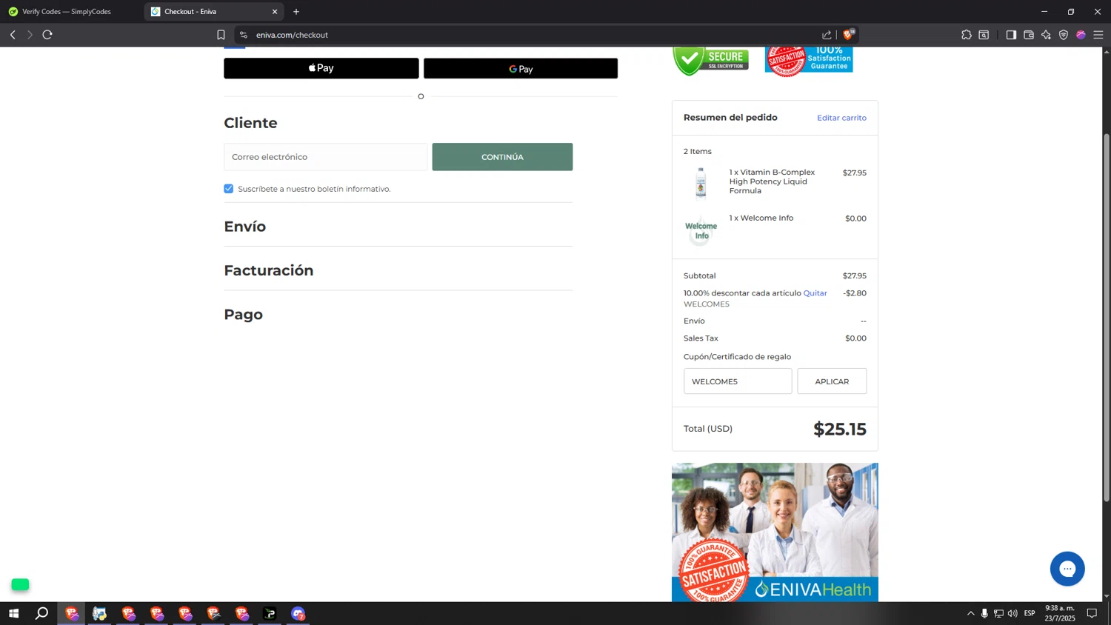
Task: Bookmark this checkout page
Action: [221, 35]
